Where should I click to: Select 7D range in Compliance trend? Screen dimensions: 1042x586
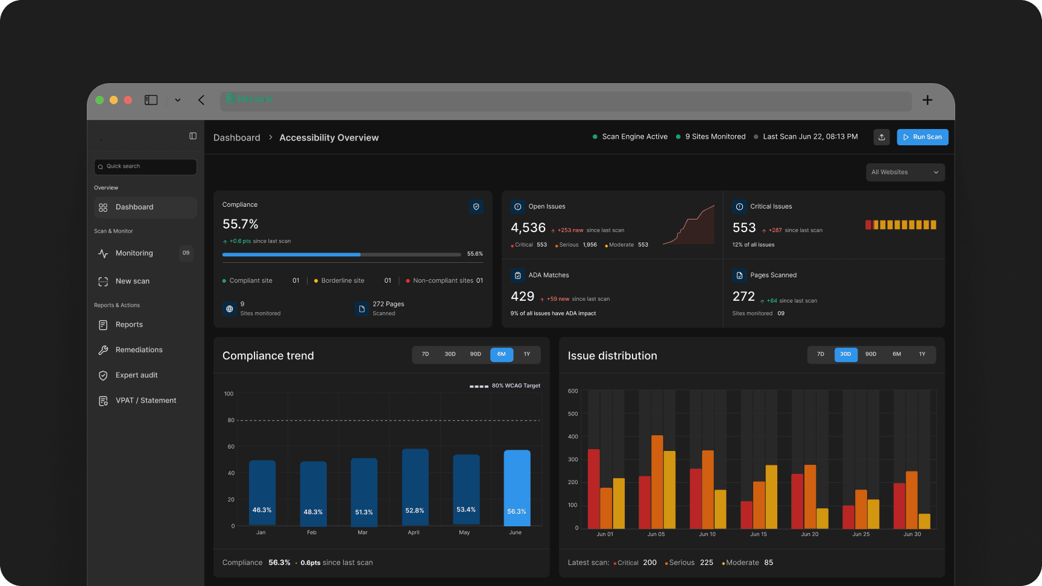(425, 354)
